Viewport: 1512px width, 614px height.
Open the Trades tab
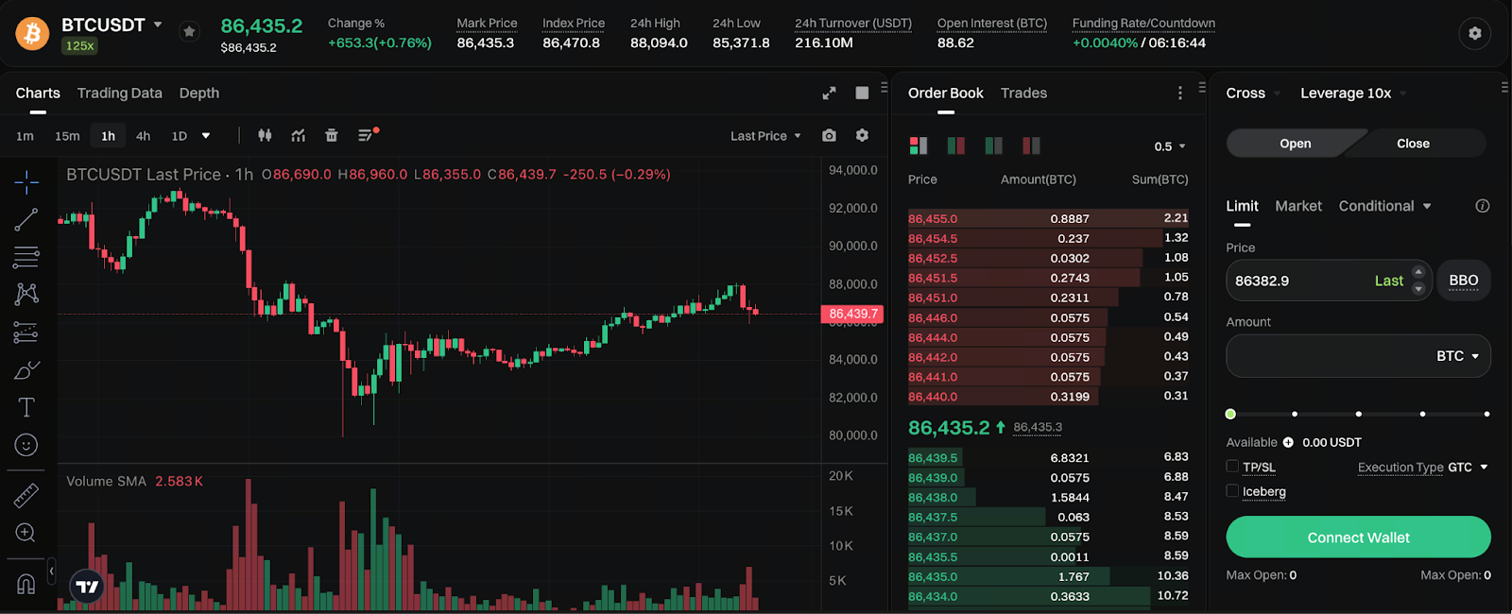click(1023, 93)
